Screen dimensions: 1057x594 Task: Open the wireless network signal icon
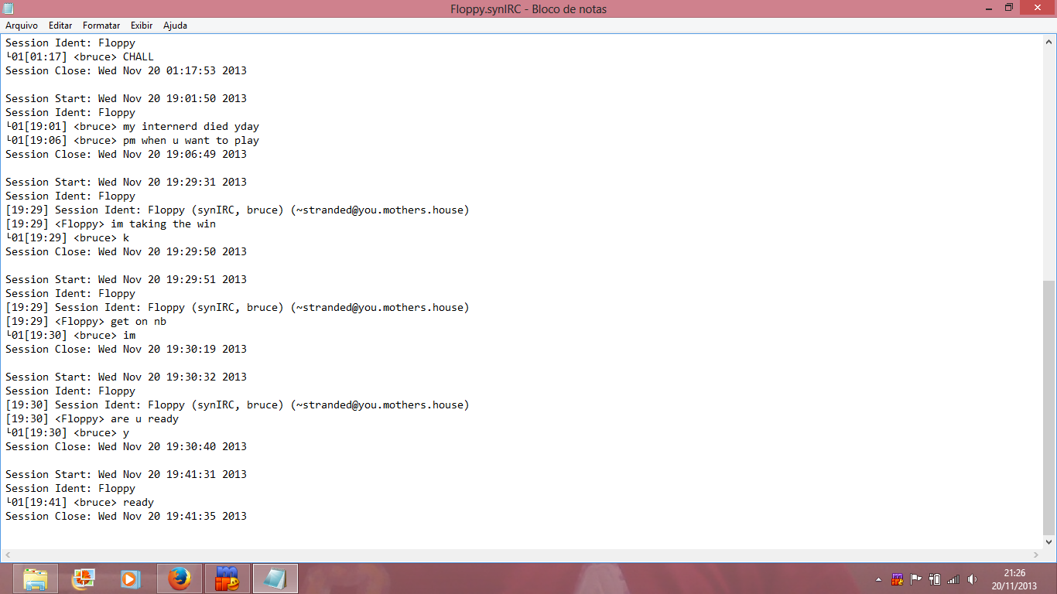(953, 579)
